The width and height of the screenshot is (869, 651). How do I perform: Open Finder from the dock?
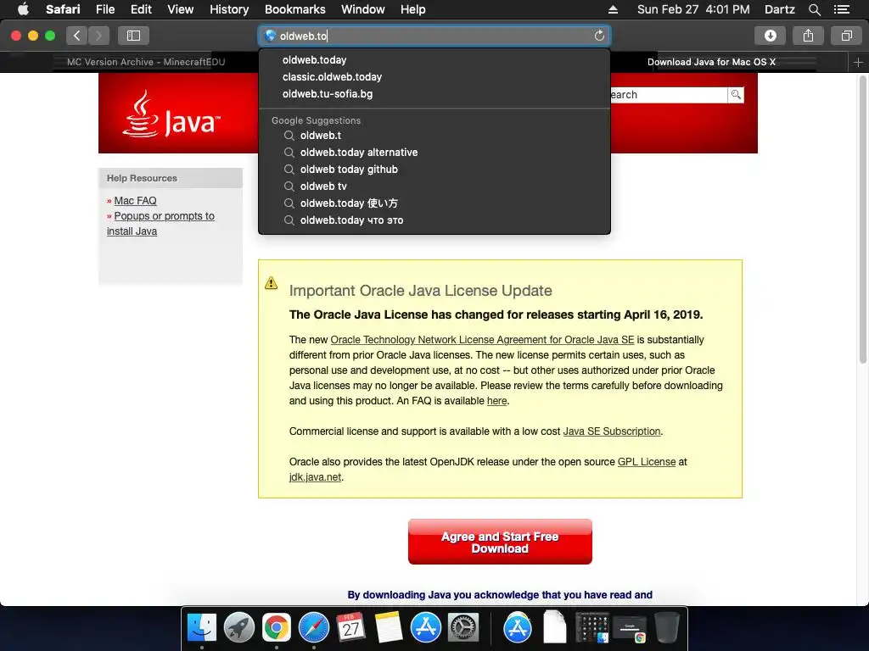point(202,627)
